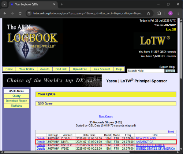Open the Chrome three-dot menu
This screenshot has height=154, width=183.
click(178, 13)
